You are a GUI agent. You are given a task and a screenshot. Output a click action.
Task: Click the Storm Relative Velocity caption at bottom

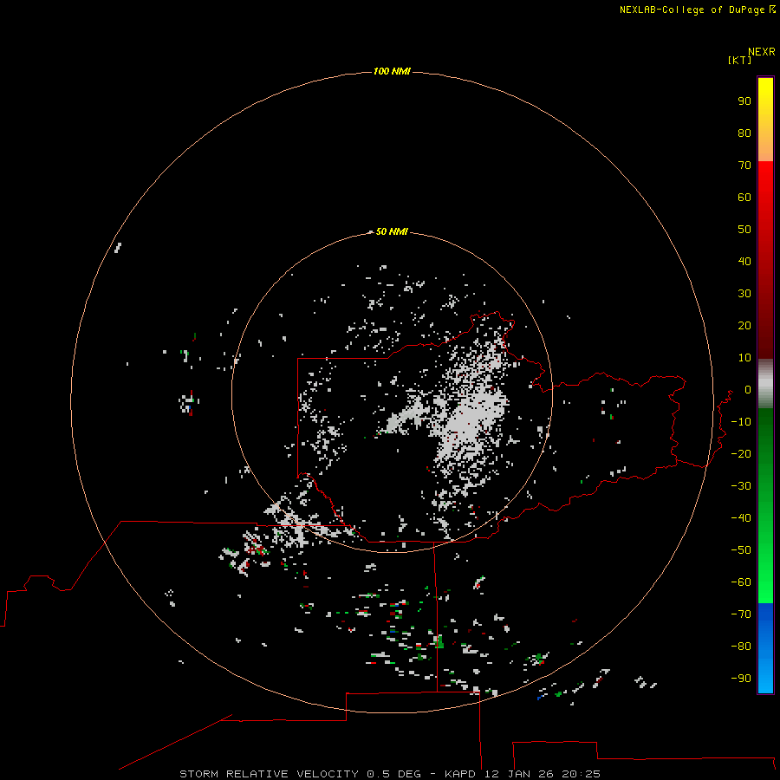pyautogui.click(x=390, y=774)
